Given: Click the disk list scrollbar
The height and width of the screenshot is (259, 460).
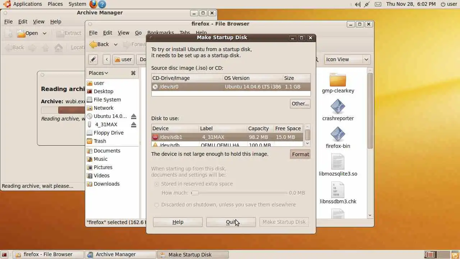Looking at the screenshot, I should pyautogui.click(x=307, y=135).
